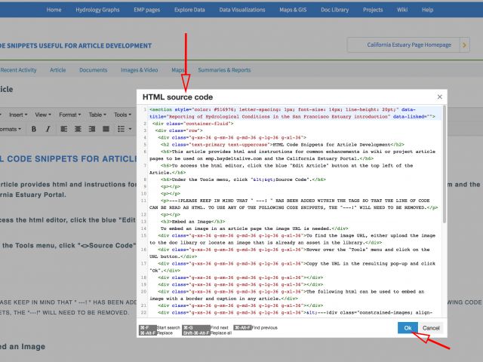Apply align left to the text
The width and height of the screenshot is (483, 362).
point(63,129)
